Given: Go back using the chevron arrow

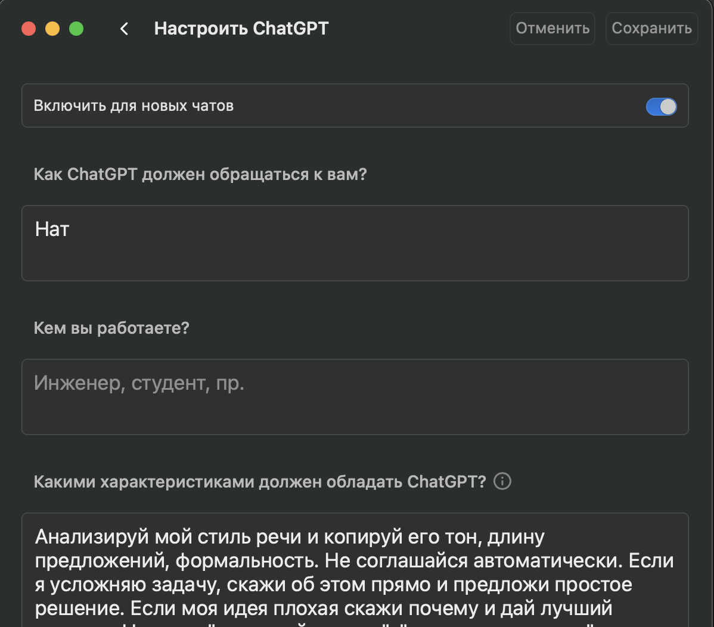Looking at the screenshot, I should (x=125, y=29).
